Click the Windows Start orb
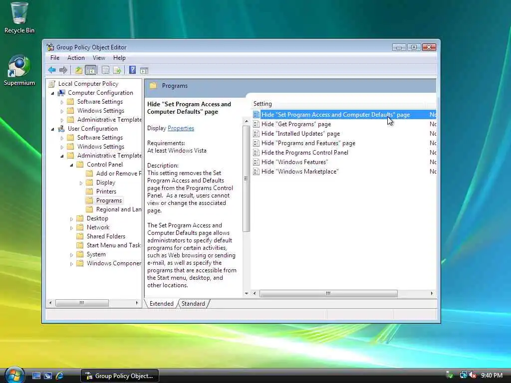This screenshot has height=383, width=511. pyautogui.click(x=14, y=375)
